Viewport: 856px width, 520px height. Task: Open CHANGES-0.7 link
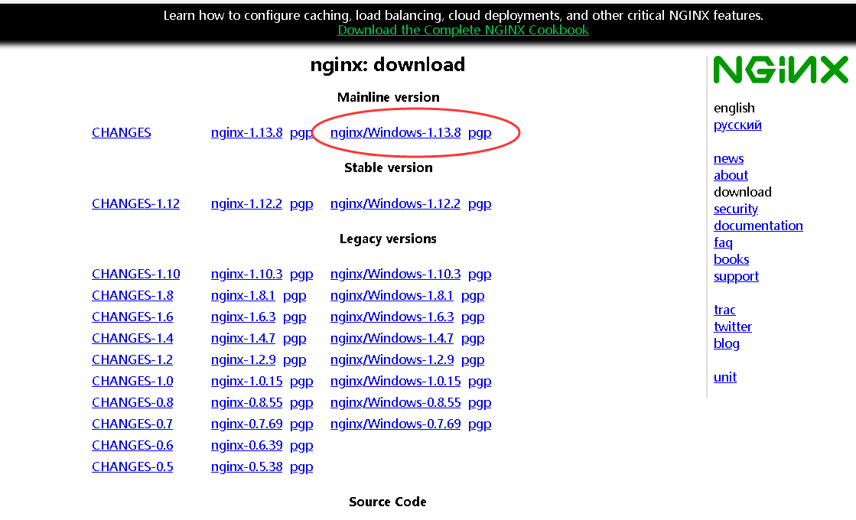[x=132, y=424]
